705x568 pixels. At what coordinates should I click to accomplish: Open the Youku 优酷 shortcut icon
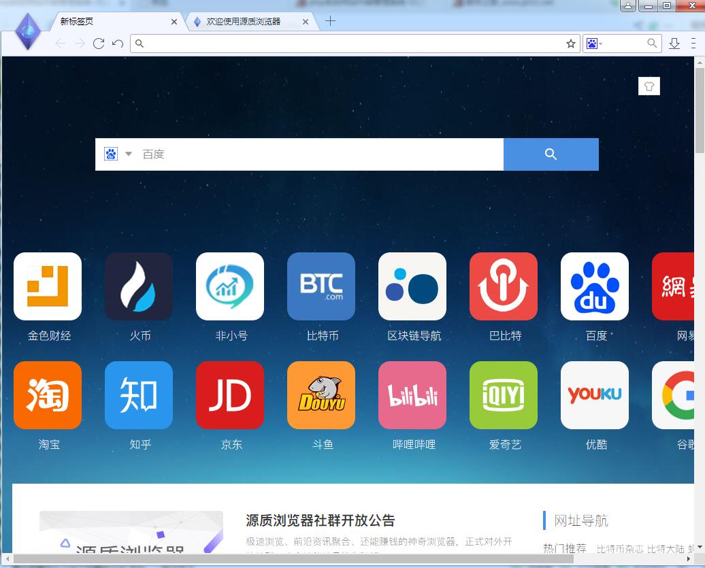tap(595, 395)
